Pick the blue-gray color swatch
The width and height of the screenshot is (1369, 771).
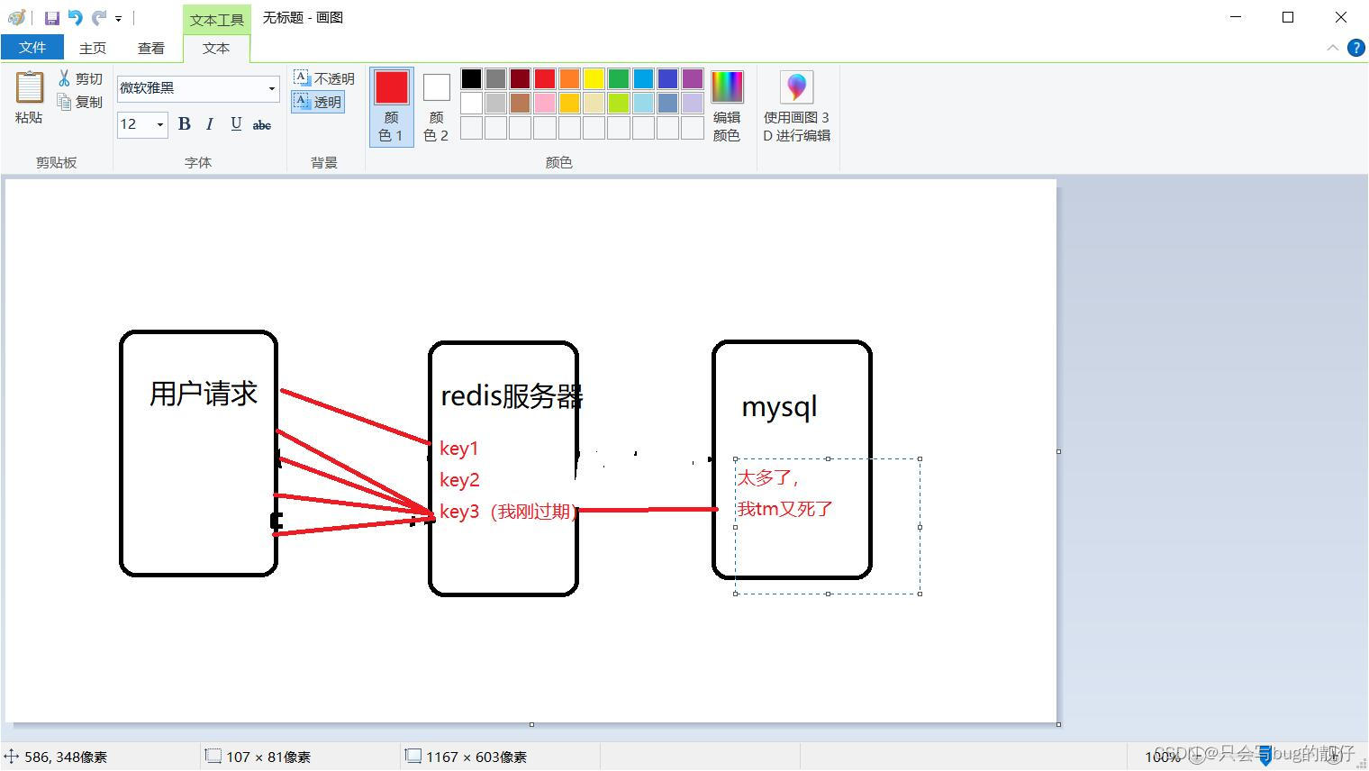click(x=667, y=103)
